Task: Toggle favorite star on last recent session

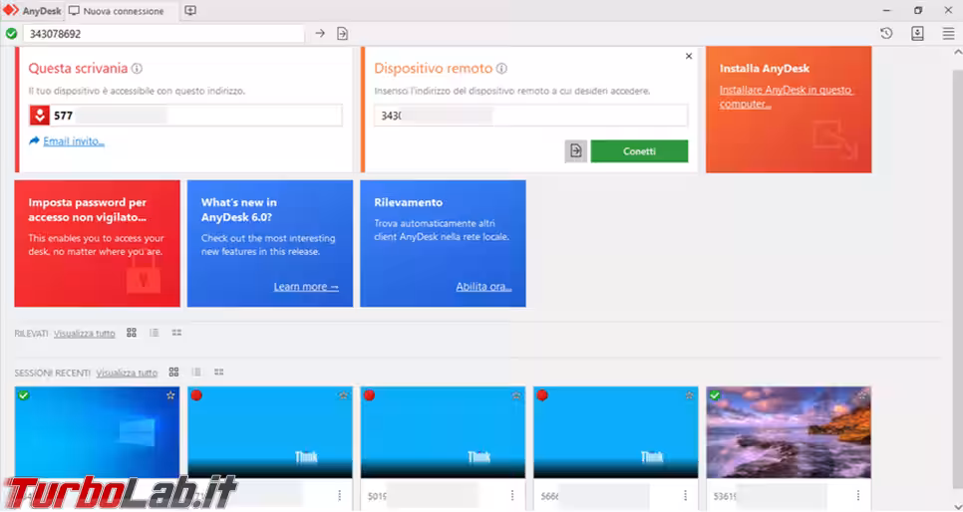Action: [x=862, y=395]
